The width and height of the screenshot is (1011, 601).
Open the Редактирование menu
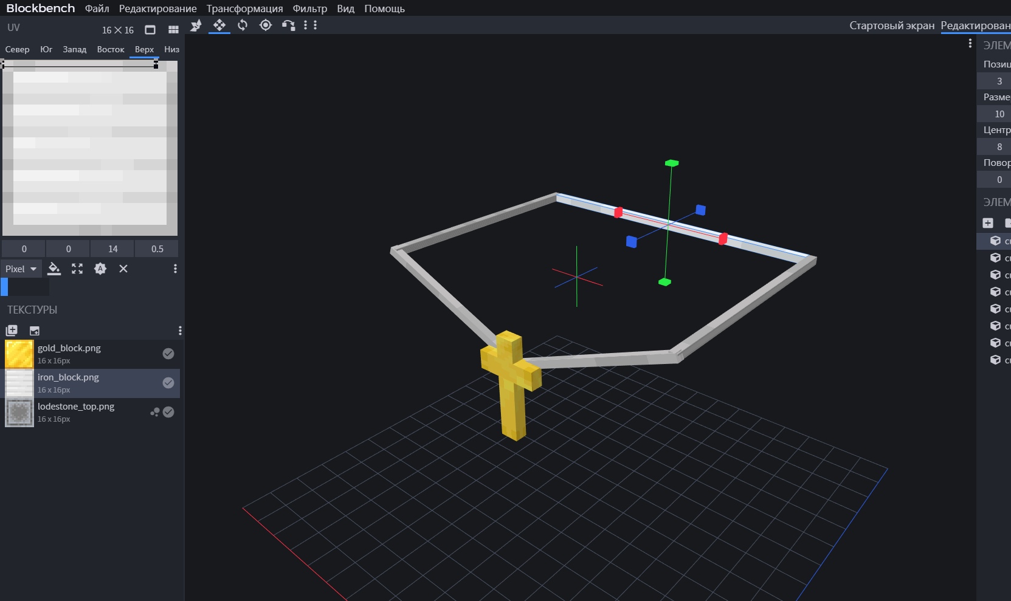click(157, 9)
